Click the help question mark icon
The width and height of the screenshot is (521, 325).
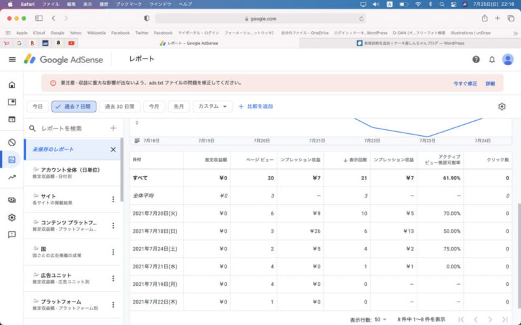pos(475,59)
